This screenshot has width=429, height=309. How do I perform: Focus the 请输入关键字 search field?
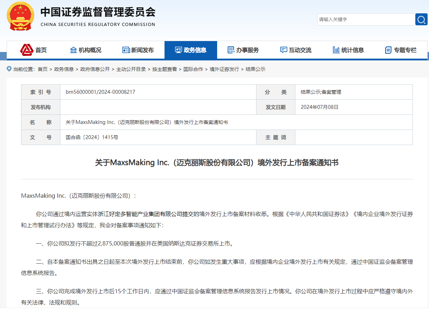[366, 19]
